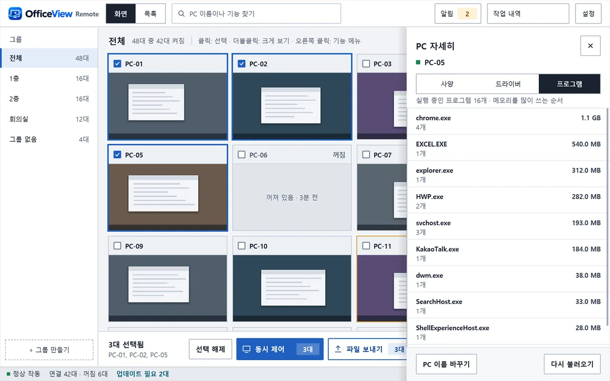610x381 pixels.
Task: Select the KakaoTalk.exe row
Action: 508,253
